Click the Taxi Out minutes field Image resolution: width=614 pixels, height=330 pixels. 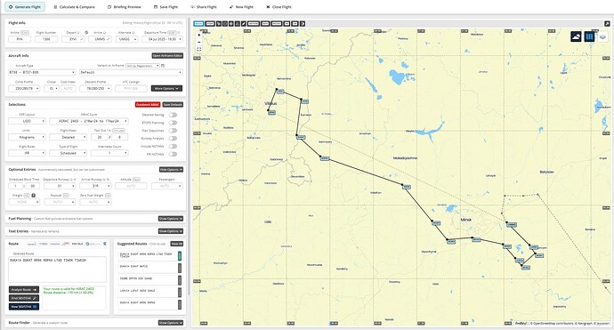click(x=100, y=137)
